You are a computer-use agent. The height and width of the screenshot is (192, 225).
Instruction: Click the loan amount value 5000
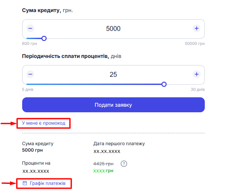[113, 29]
